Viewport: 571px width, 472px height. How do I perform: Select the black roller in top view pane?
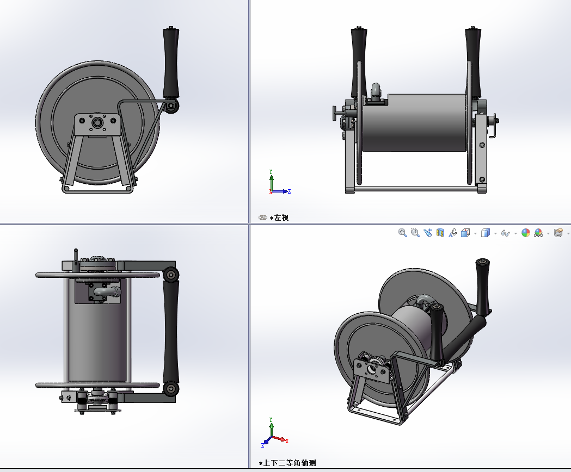click(171, 331)
